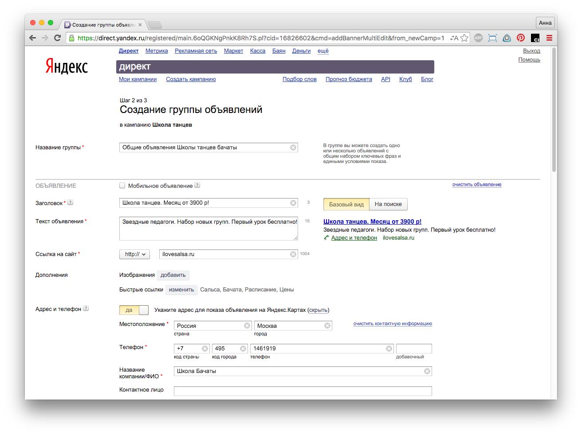Open the Chrome menu button

[x=549, y=38]
